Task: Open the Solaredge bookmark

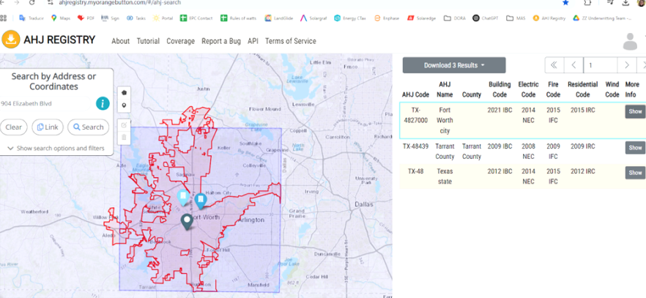Action: [421, 18]
